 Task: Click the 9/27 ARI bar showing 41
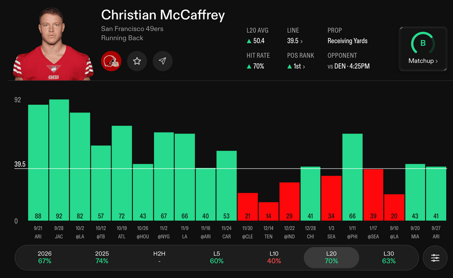[x=436, y=194]
